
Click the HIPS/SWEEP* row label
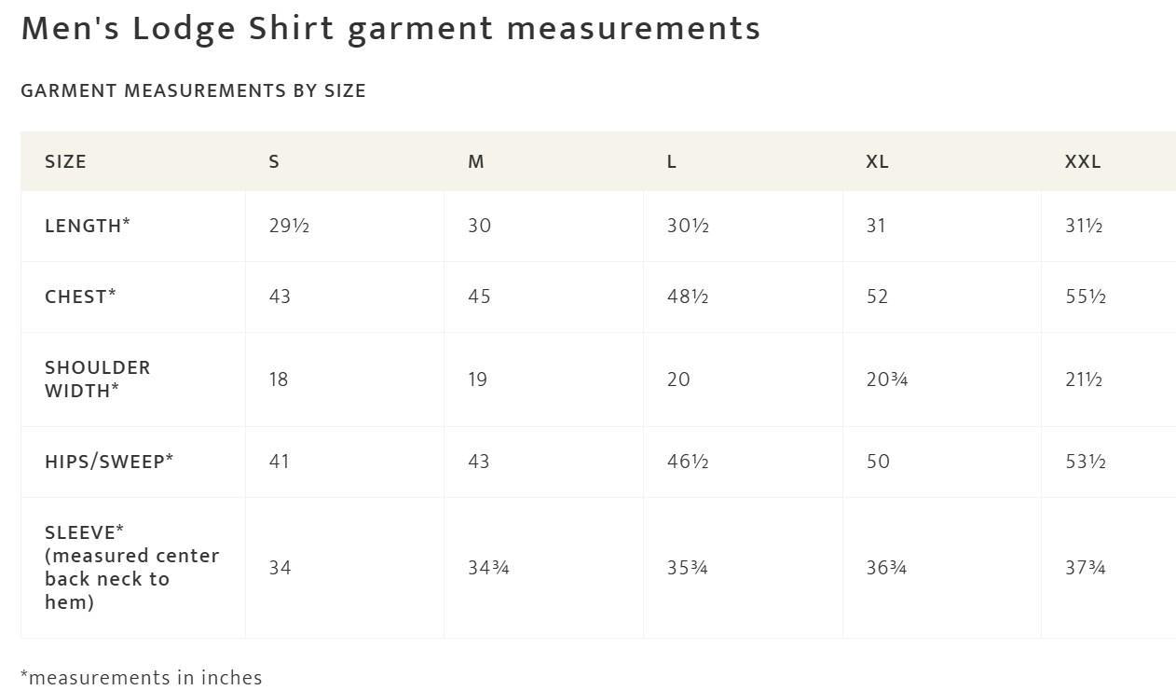[109, 462]
